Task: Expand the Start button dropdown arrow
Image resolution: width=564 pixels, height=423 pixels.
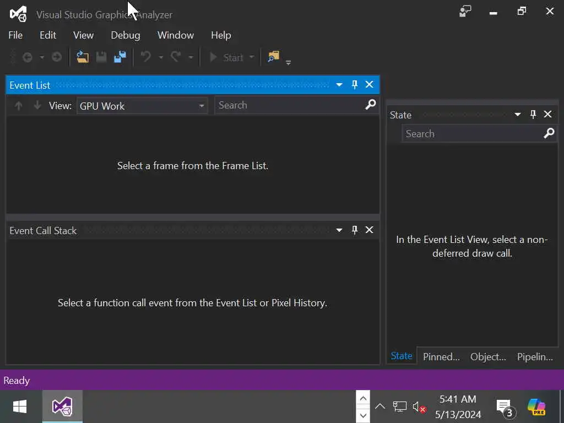Action: [251, 57]
